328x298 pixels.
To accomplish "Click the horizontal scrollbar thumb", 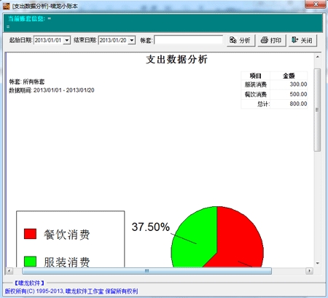I will point(147,271).
